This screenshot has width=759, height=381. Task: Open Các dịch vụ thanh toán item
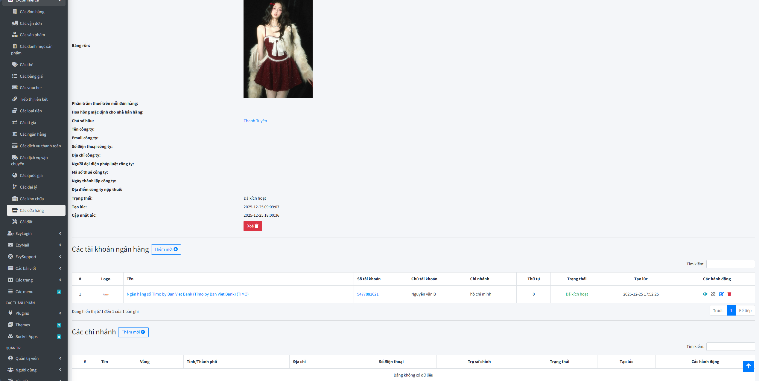40,146
